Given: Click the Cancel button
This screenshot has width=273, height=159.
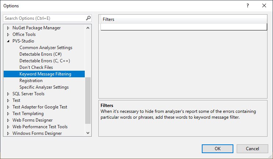Looking at the screenshot, I should pyautogui.click(x=252, y=149).
